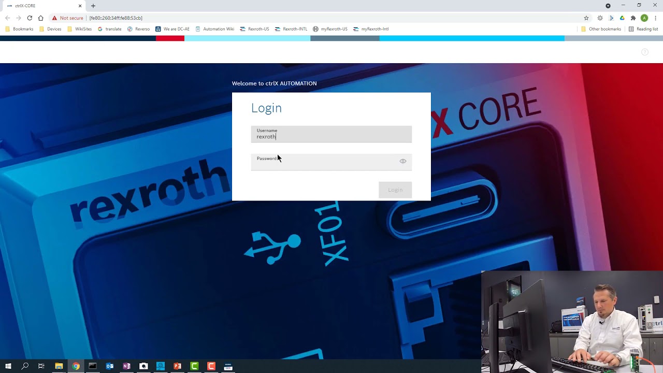The height and width of the screenshot is (373, 663).
Task: Bookmark this page with star icon
Action: (586, 18)
